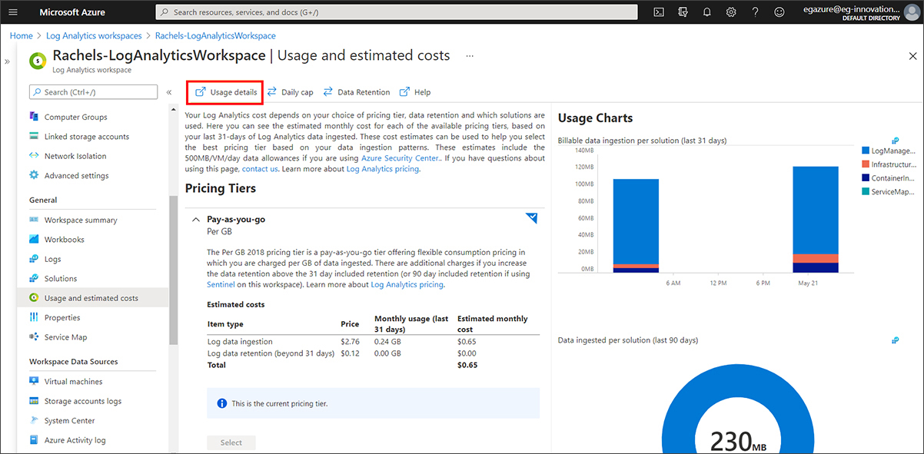Viewport: 924px width, 454px height.
Task: Click the May 21 stacked bar in the chart
Action: pos(816,219)
